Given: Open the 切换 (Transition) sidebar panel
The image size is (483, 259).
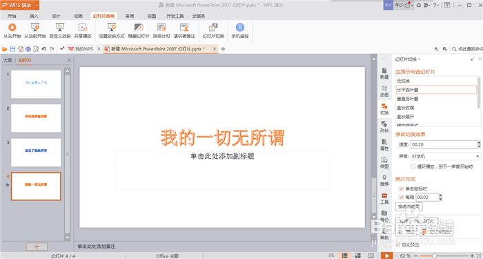Looking at the screenshot, I should 384,109.
